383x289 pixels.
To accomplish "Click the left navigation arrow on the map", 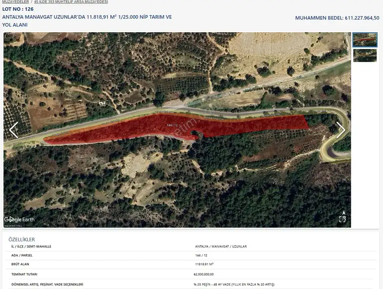I will (14, 130).
